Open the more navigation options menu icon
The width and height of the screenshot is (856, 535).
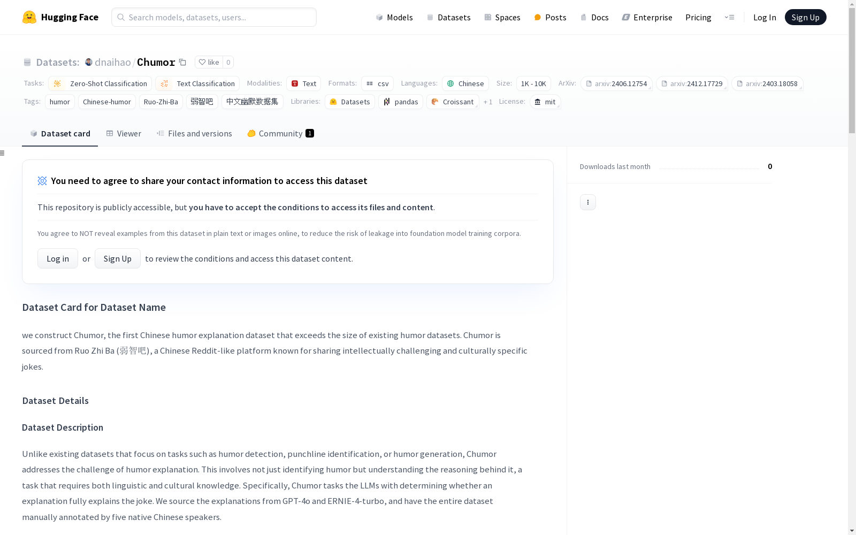729,17
